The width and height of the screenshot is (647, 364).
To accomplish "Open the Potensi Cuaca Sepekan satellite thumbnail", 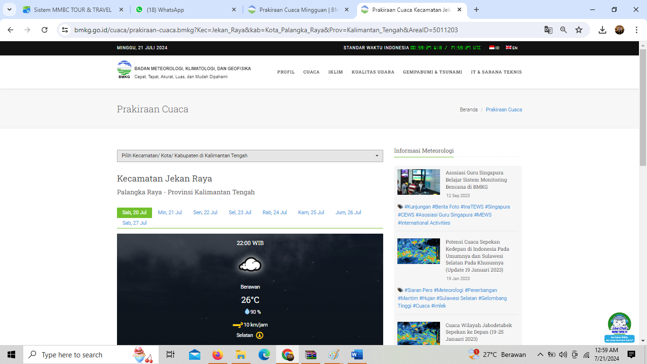I will coord(419,251).
